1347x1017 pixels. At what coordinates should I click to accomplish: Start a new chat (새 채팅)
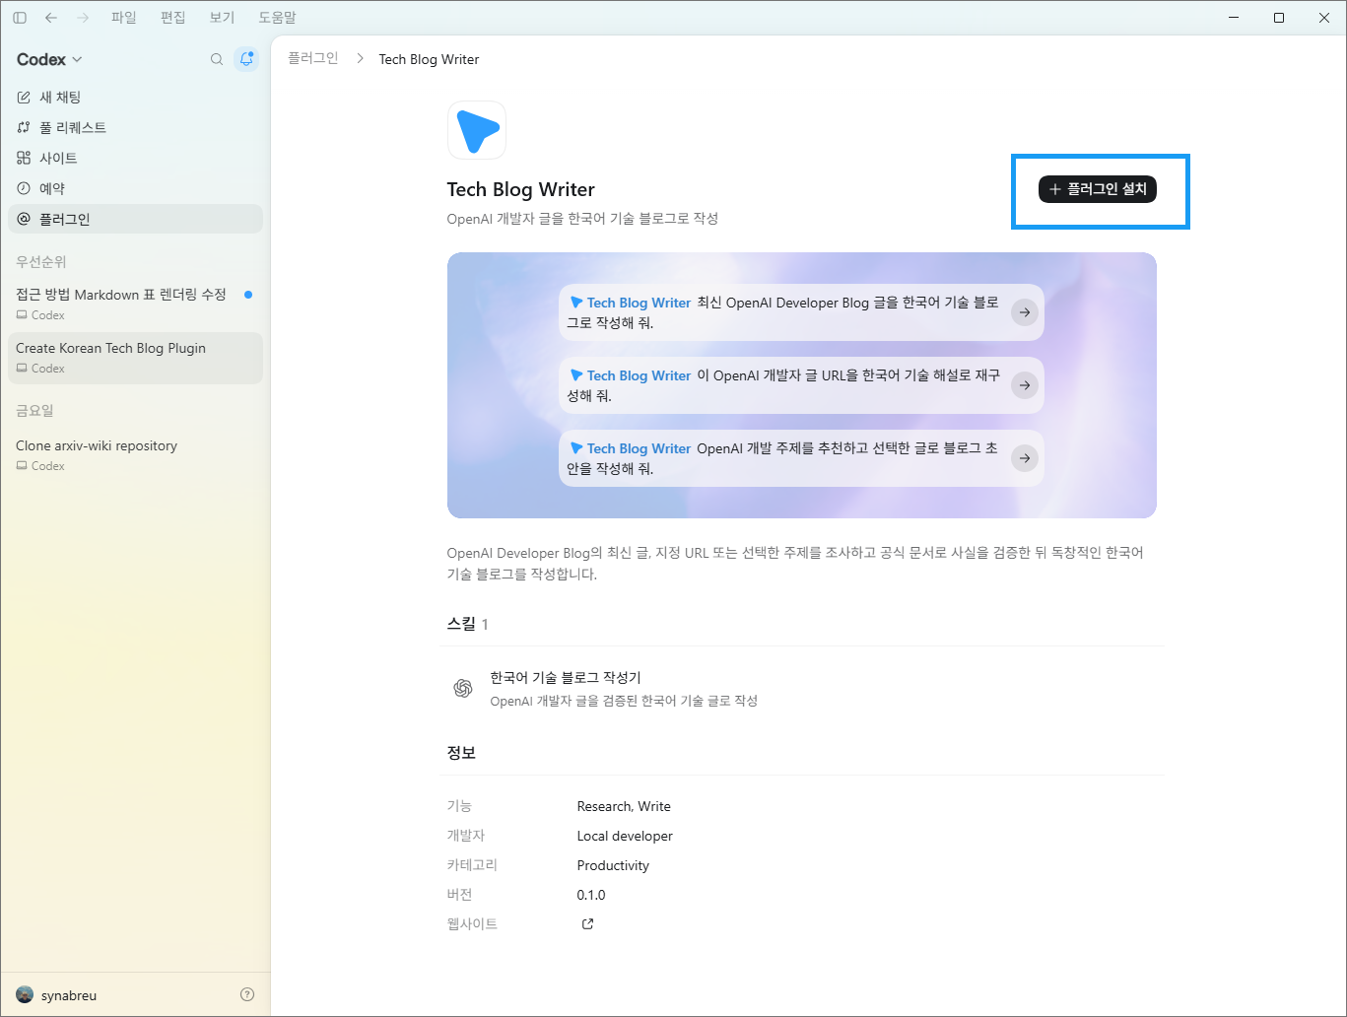point(135,97)
